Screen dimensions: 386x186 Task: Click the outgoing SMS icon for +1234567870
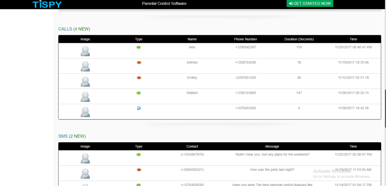tap(139, 154)
